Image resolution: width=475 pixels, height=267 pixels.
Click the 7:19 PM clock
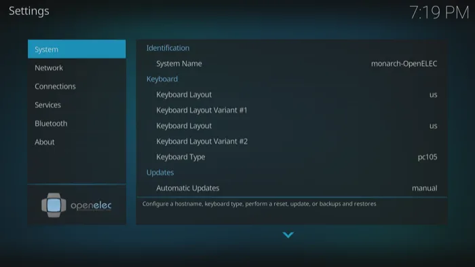tap(439, 12)
